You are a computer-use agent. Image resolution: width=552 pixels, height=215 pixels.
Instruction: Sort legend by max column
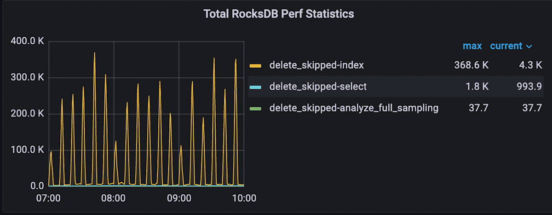pos(472,46)
